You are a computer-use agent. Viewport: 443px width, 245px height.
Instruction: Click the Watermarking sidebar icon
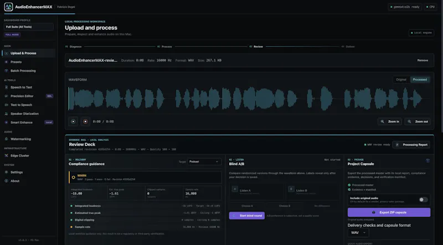click(6, 139)
